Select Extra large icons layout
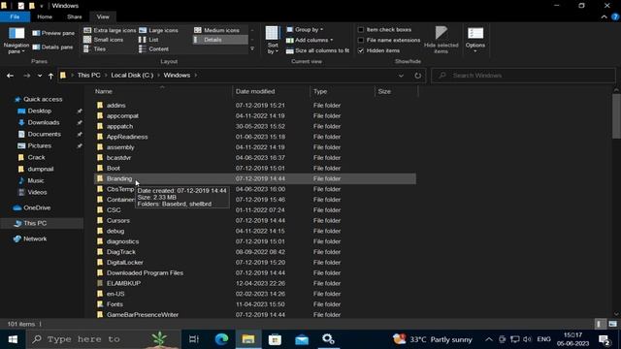Screen dimensions: 621x349 (110, 30)
